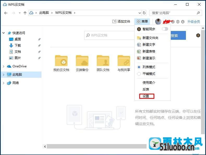Viewport: 206px width, 155px height.
Task: Expand the OneDrive tree node
Action: pos(4,66)
